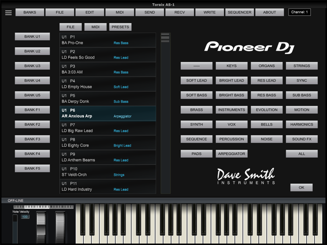
Task: Filter presets by RES LEAD
Action: point(267,80)
